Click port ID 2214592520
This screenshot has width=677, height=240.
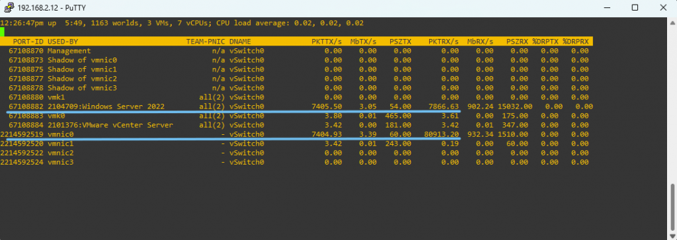22,143
